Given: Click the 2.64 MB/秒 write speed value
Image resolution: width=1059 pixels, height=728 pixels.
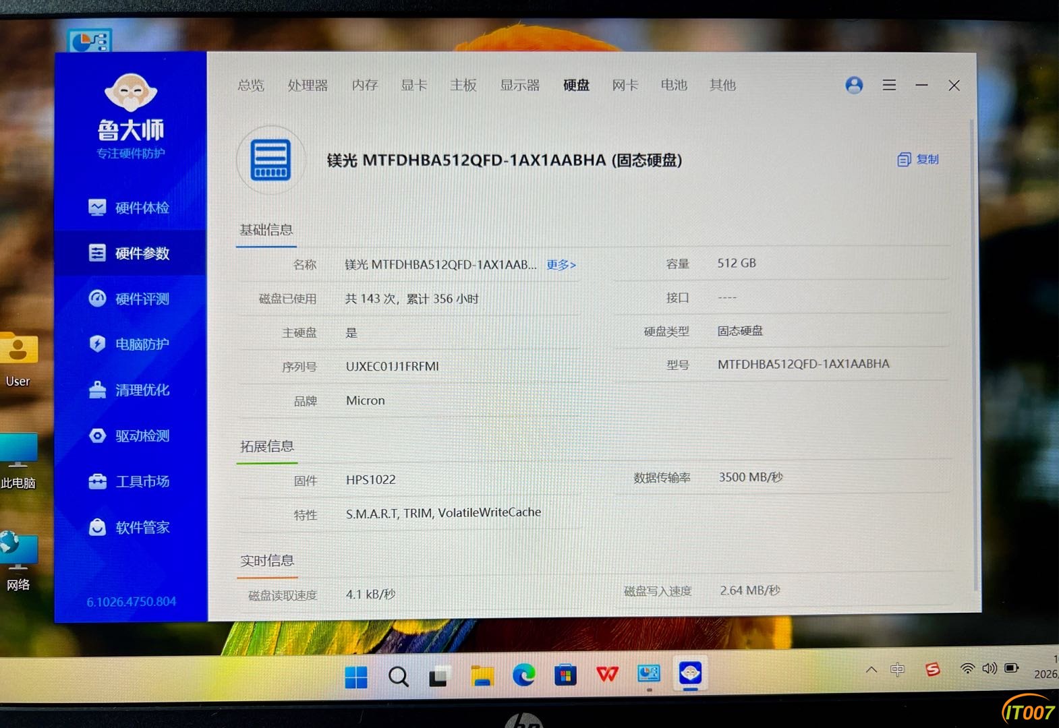Looking at the screenshot, I should click(750, 590).
